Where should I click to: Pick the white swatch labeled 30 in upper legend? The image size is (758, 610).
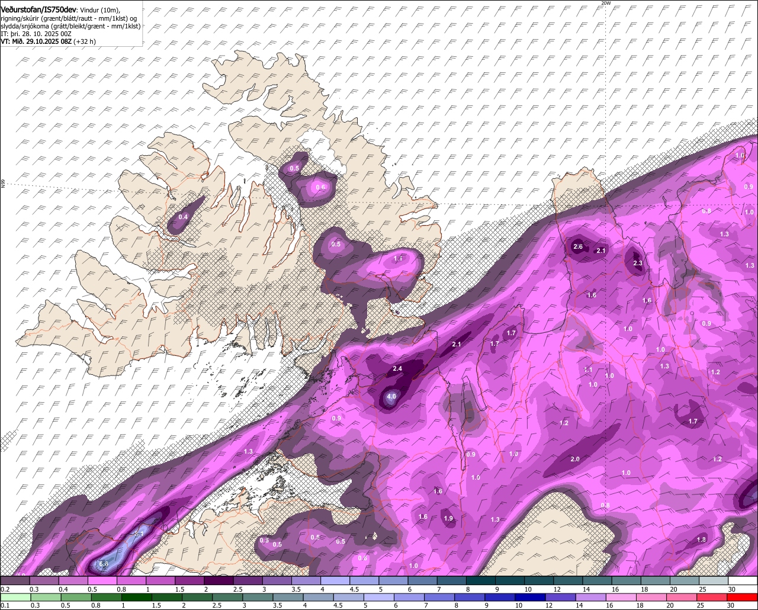click(743, 581)
